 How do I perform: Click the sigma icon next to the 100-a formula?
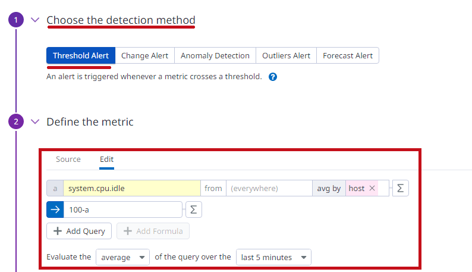point(194,210)
